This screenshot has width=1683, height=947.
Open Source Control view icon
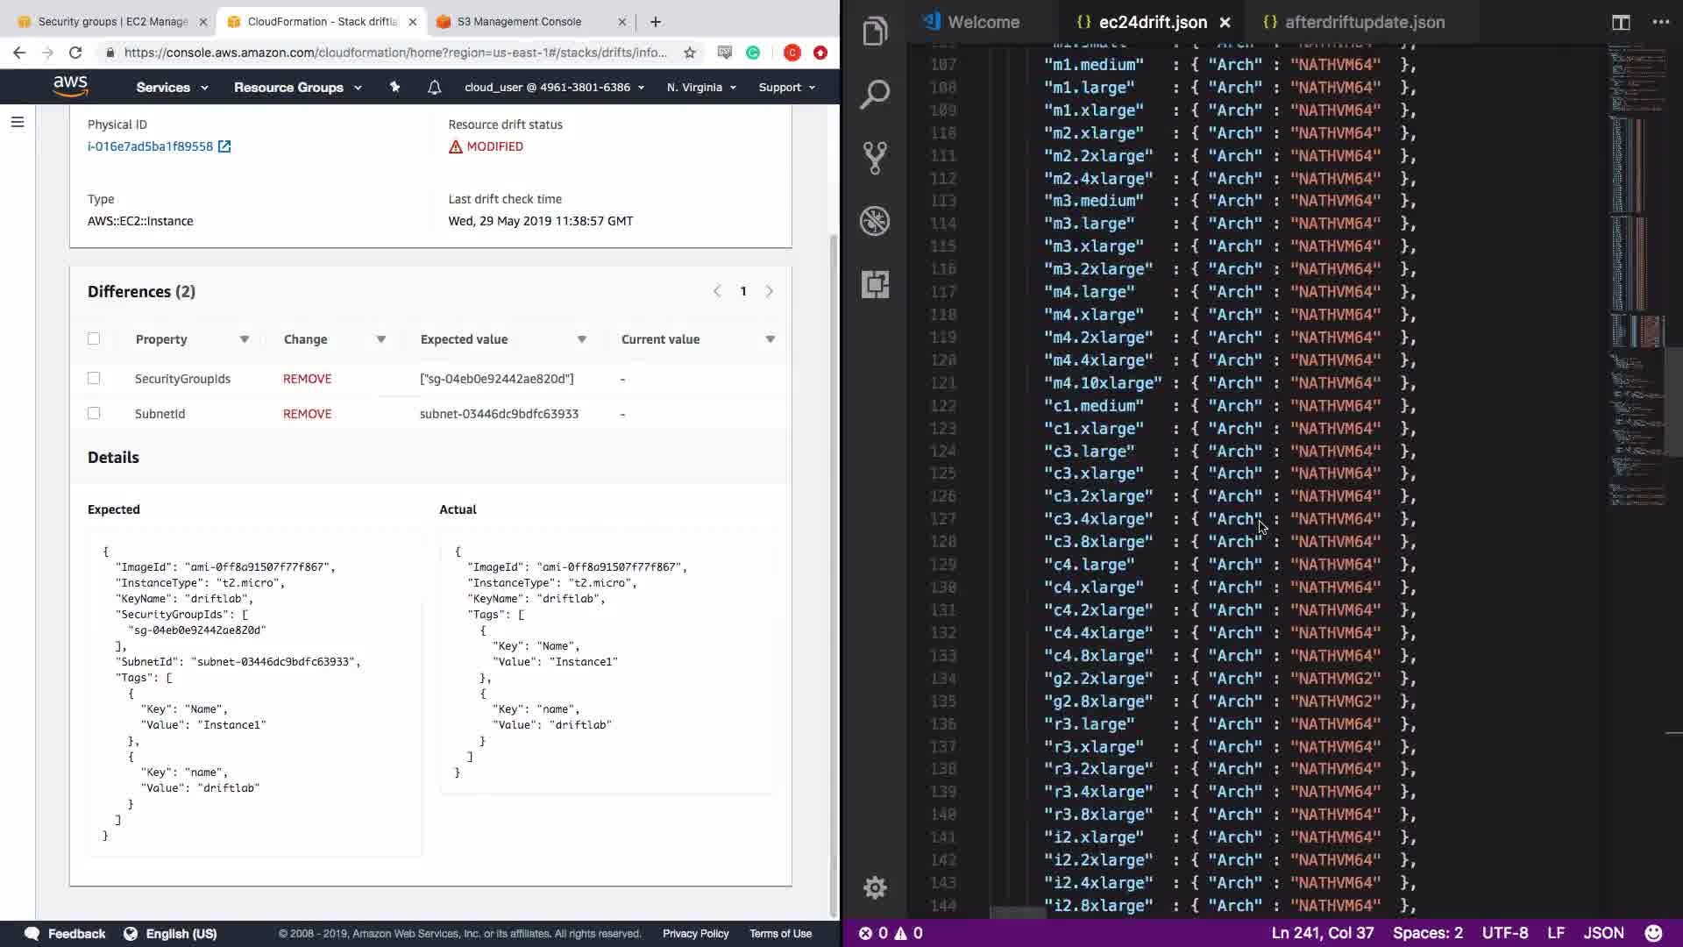(x=875, y=158)
